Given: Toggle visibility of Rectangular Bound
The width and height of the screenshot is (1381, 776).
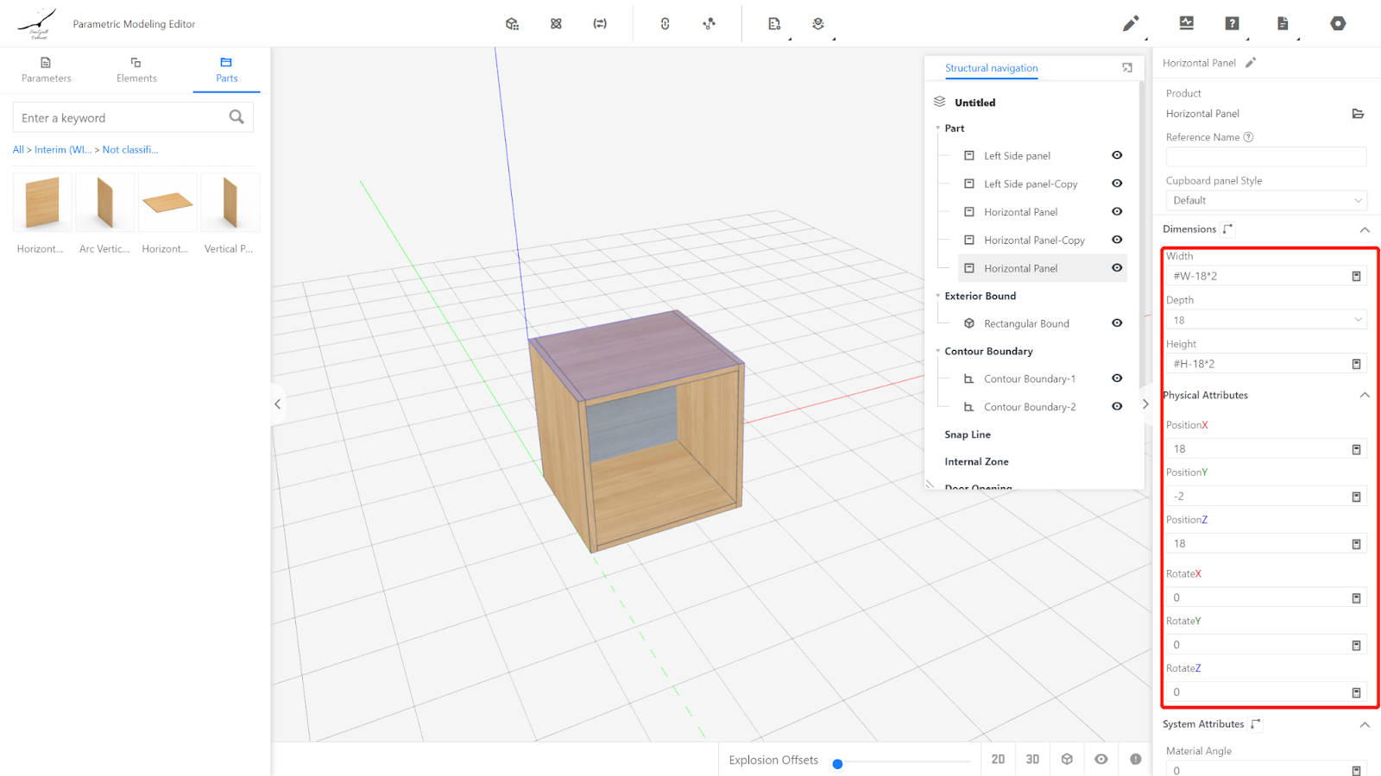Looking at the screenshot, I should click(1117, 323).
